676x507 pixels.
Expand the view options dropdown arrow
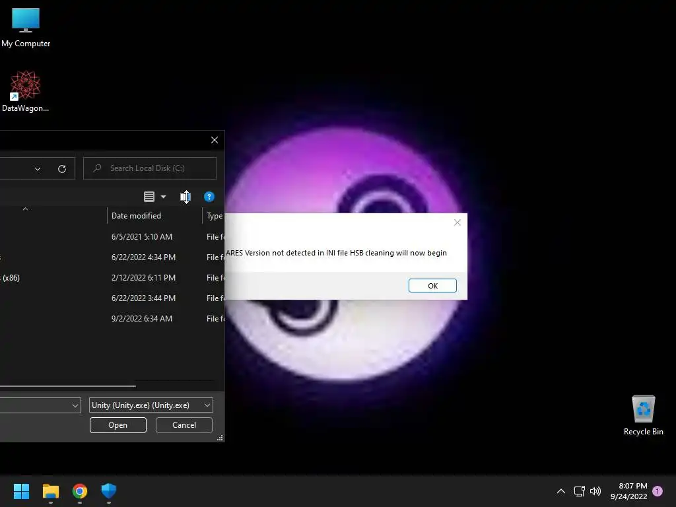164,197
